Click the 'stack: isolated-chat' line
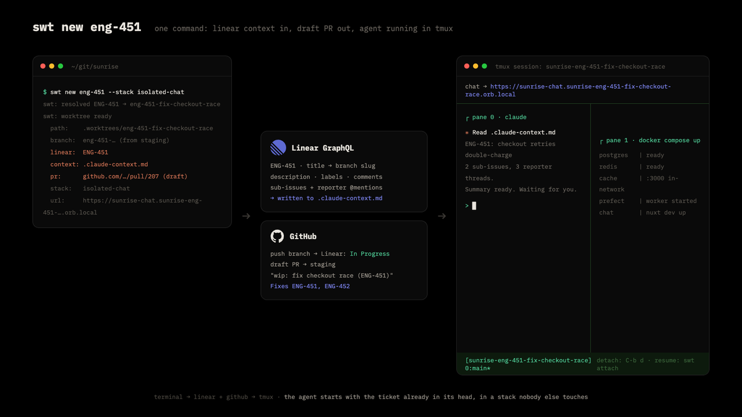 90,188
